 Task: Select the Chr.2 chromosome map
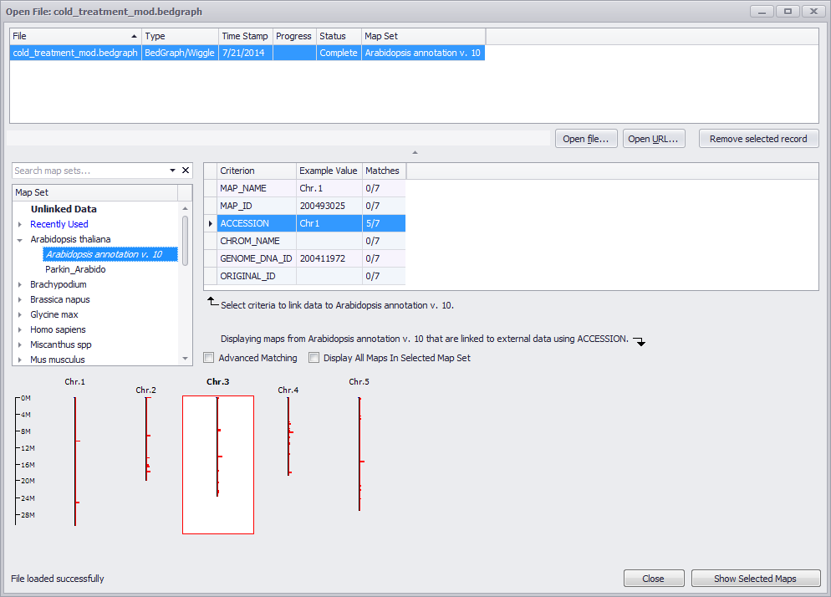click(146, 437)
